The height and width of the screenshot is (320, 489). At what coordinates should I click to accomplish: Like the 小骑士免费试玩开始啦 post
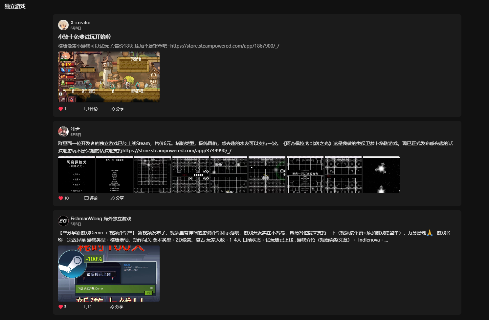pyautogui.click(x=62, y=109)
